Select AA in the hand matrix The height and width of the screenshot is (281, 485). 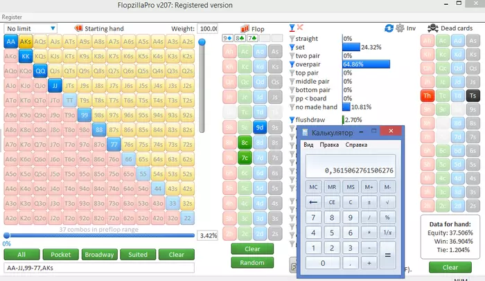(x=11, y=42)
